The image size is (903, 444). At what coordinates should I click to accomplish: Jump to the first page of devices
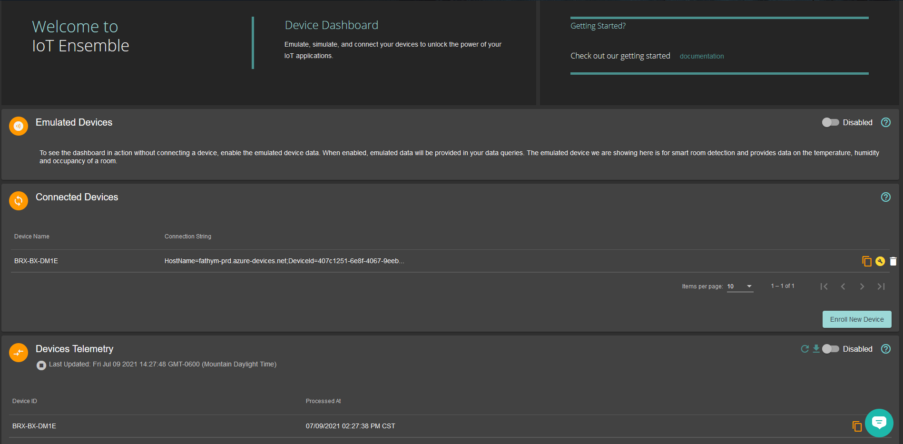coord(824,286)
